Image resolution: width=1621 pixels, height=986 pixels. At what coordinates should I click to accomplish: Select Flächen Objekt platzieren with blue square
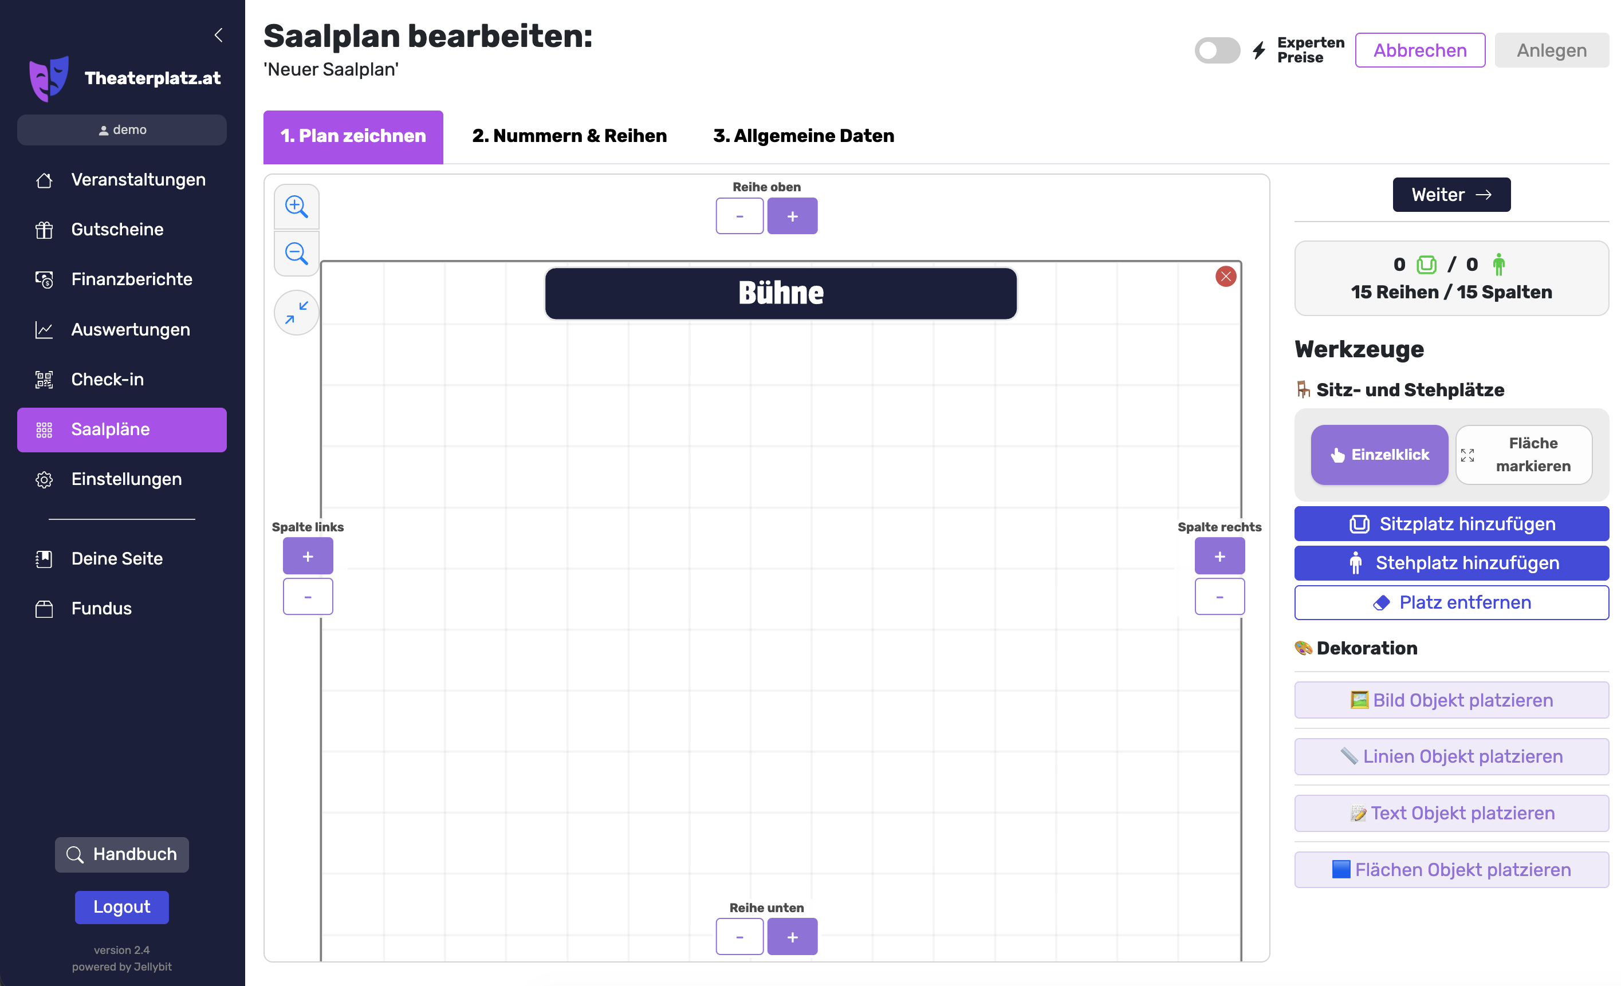pyautogui.click(x=1451, y=870)
